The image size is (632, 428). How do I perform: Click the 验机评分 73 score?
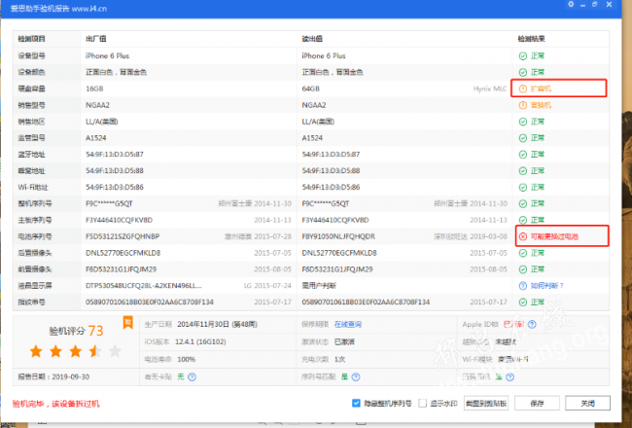[x=76, y=331]
